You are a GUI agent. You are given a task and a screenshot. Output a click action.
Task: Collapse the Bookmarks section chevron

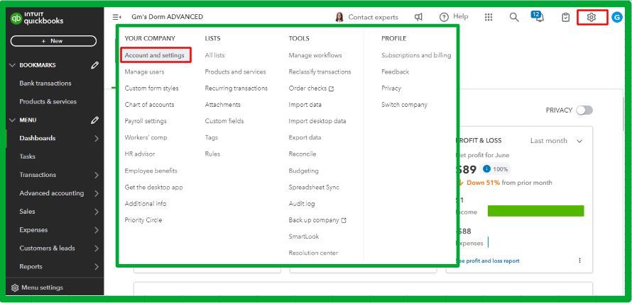pyautogui.click(x=13, y=65)
